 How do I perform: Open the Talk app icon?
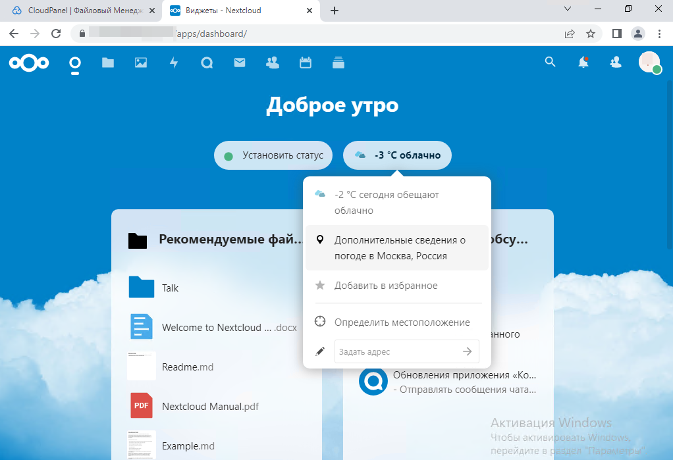207,63
